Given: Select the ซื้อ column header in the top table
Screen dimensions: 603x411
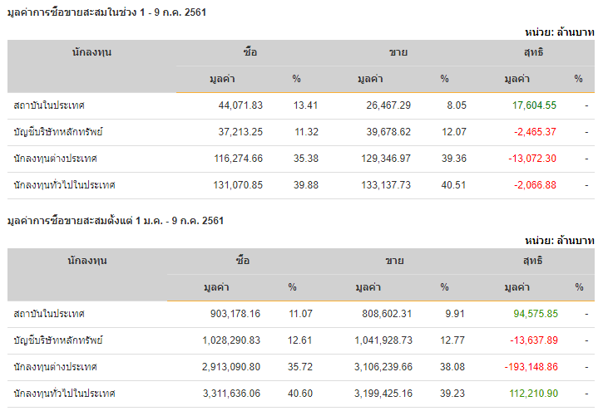Looking at the screenshot, I should (250, 51).
